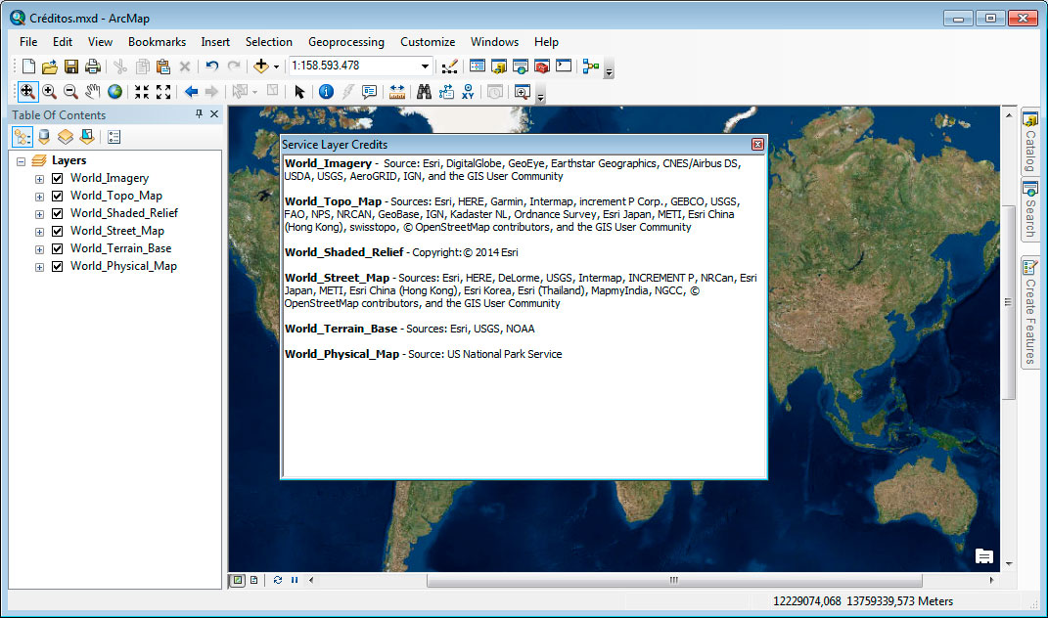Select the Pan hand tool
The image size is (1048, 618).
click(93, 92)
